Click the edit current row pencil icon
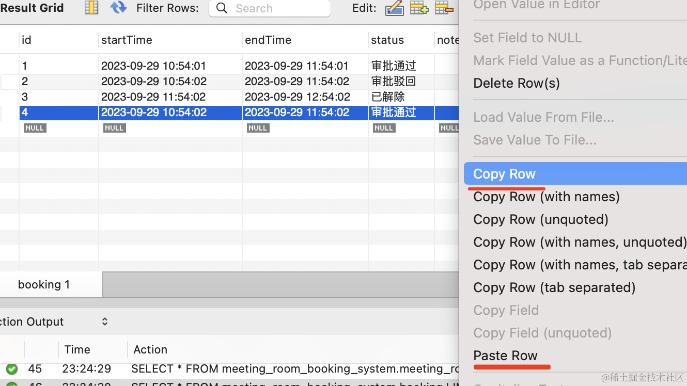Screen dimensions: 687x386 coord(395,8)
